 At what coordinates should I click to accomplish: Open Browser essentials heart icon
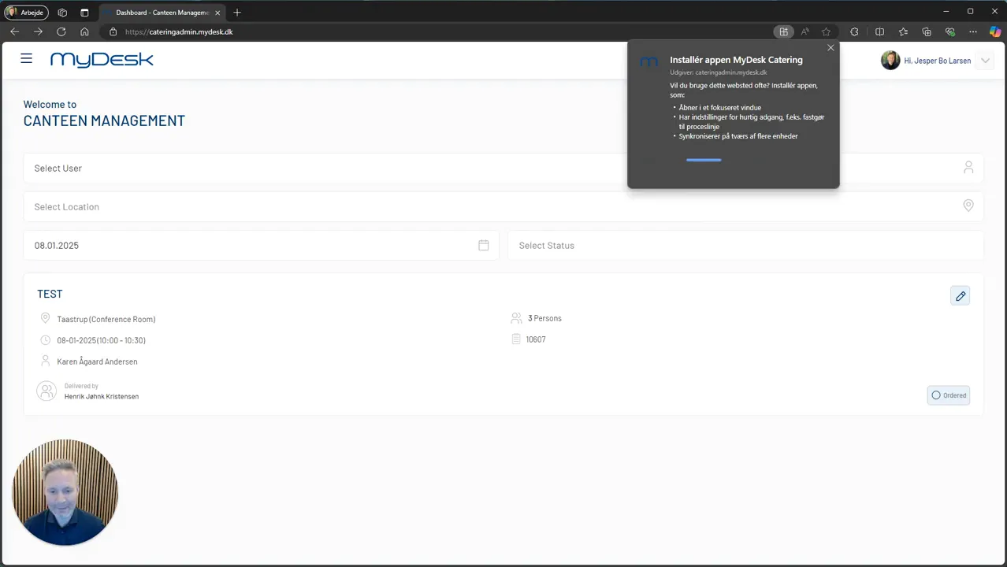click(x=950, y=32)
